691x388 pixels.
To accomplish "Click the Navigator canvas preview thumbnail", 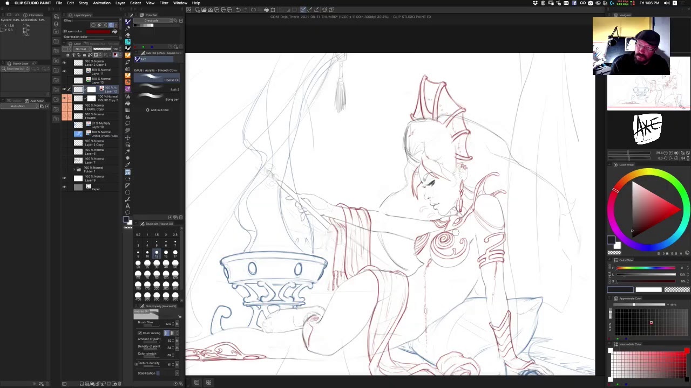I will [x=648, y=92].
